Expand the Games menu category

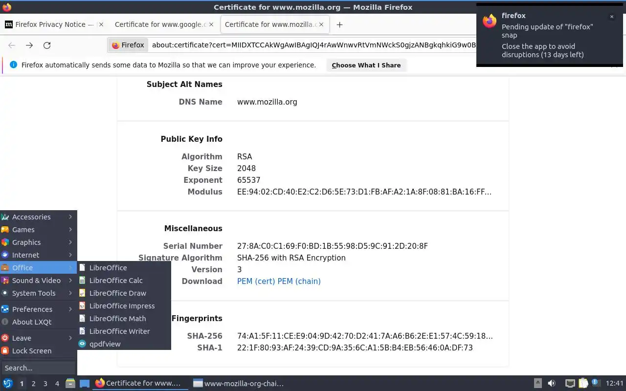39,230
